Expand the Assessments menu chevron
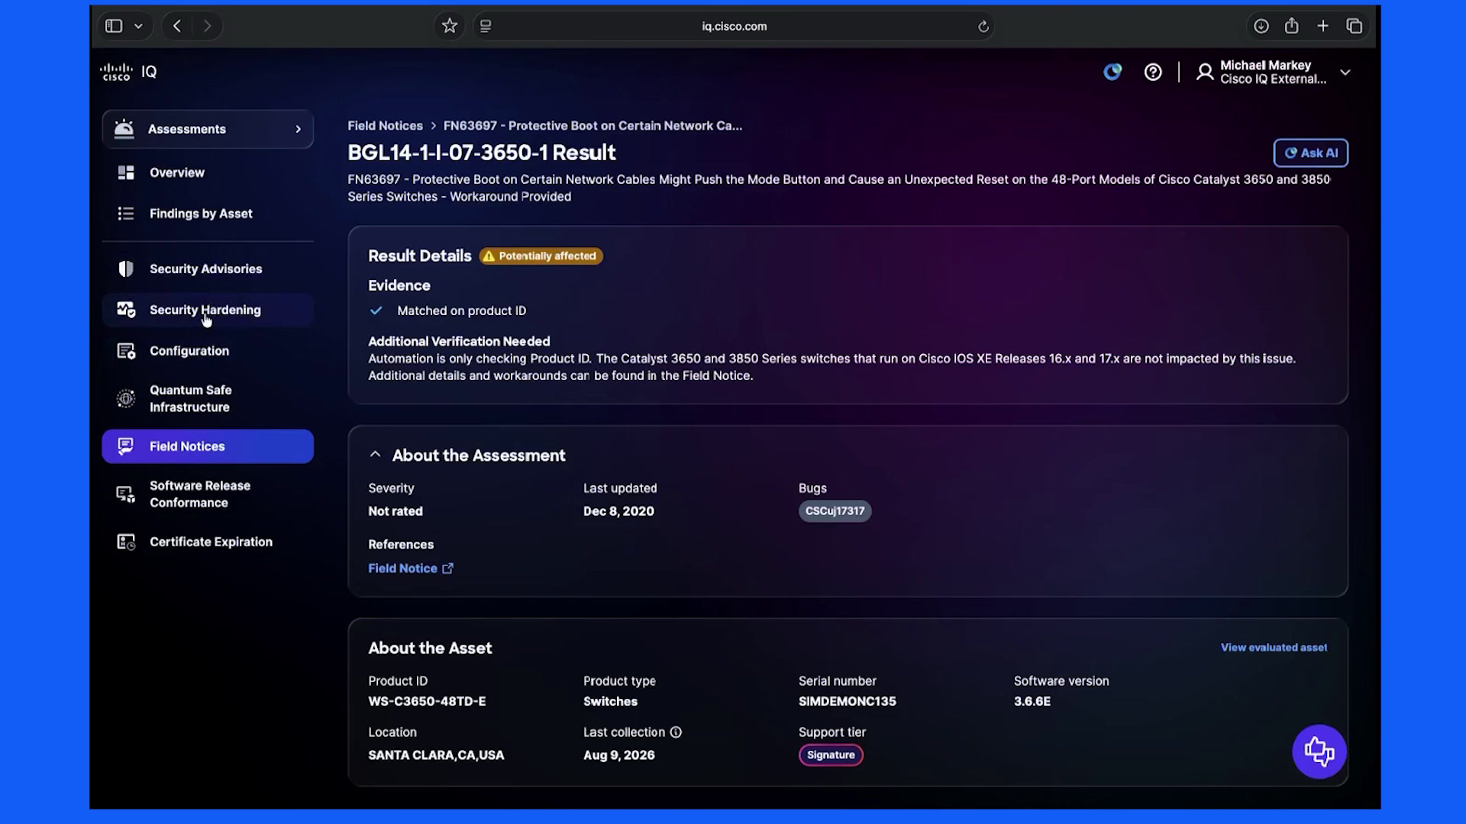The width and height of the screenshot is (1466, 824). point(298,129)
